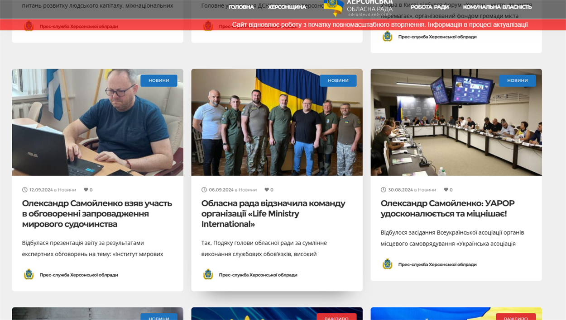The width and height of the screenshot is (566, 320).
Task: Click НОВИНИ badge on Life Ministry card
Action: (x=338, y=80)
